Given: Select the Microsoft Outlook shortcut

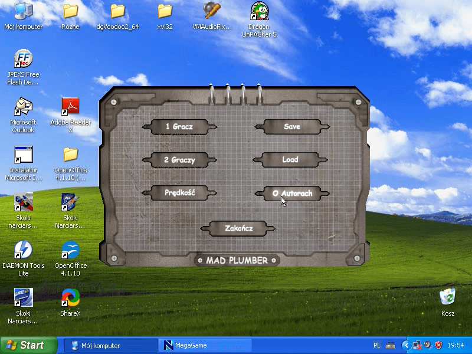Looking at the screenshot, I should [23, 115].
